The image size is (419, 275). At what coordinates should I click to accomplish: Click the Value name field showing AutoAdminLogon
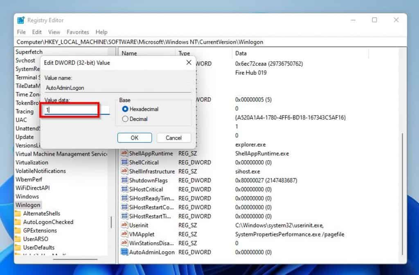point(117,88)
